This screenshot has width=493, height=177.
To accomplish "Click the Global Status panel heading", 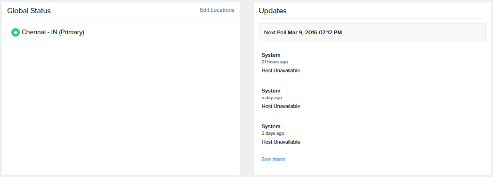I will (x=29, y=11).
